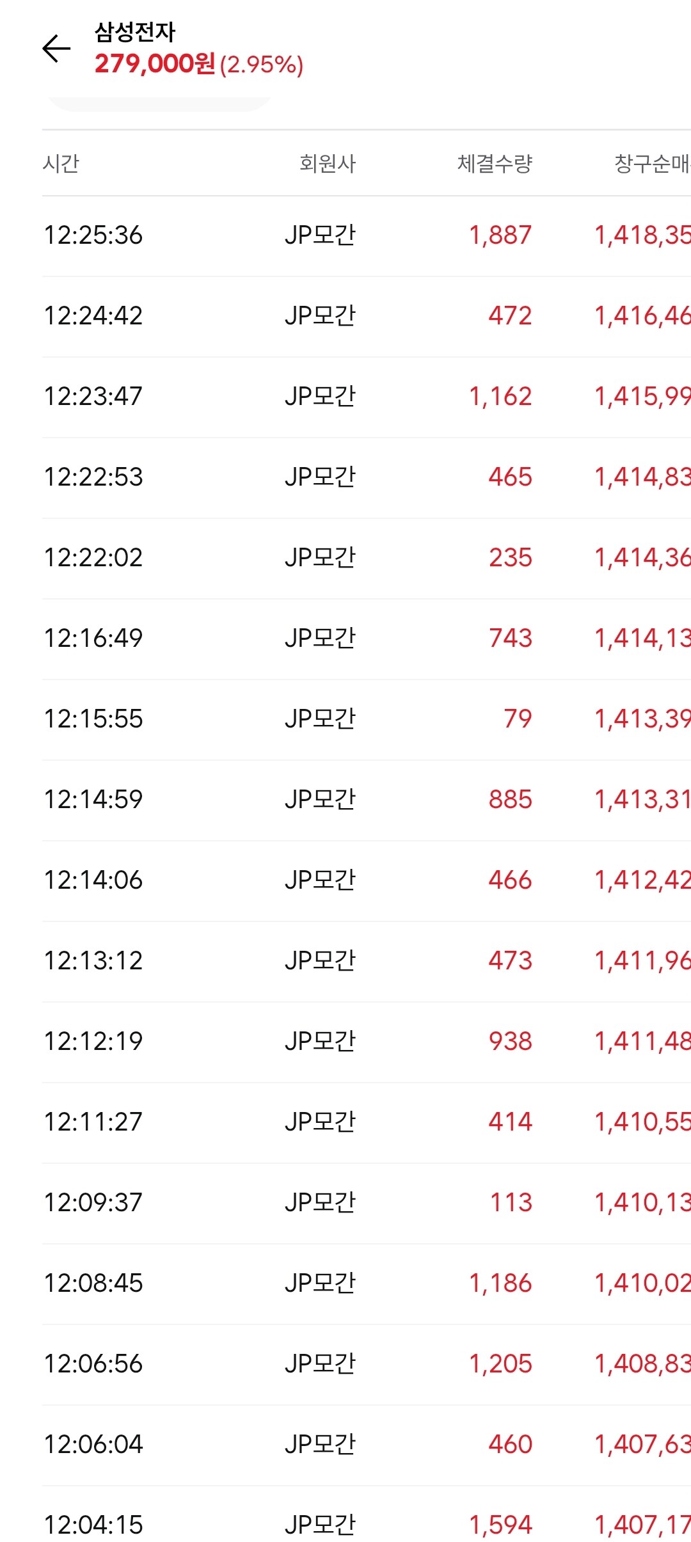Viewport: 691px width, 1542px height.
Task: Tap the 235 volume entry
Action: click(511, 558)
